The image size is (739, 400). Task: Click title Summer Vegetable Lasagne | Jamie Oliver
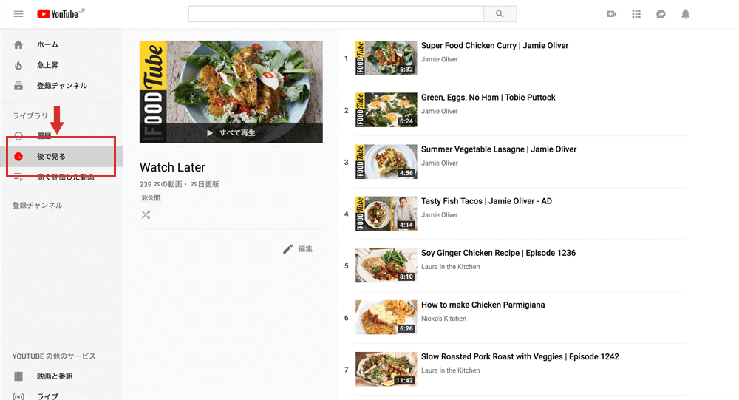499,149
